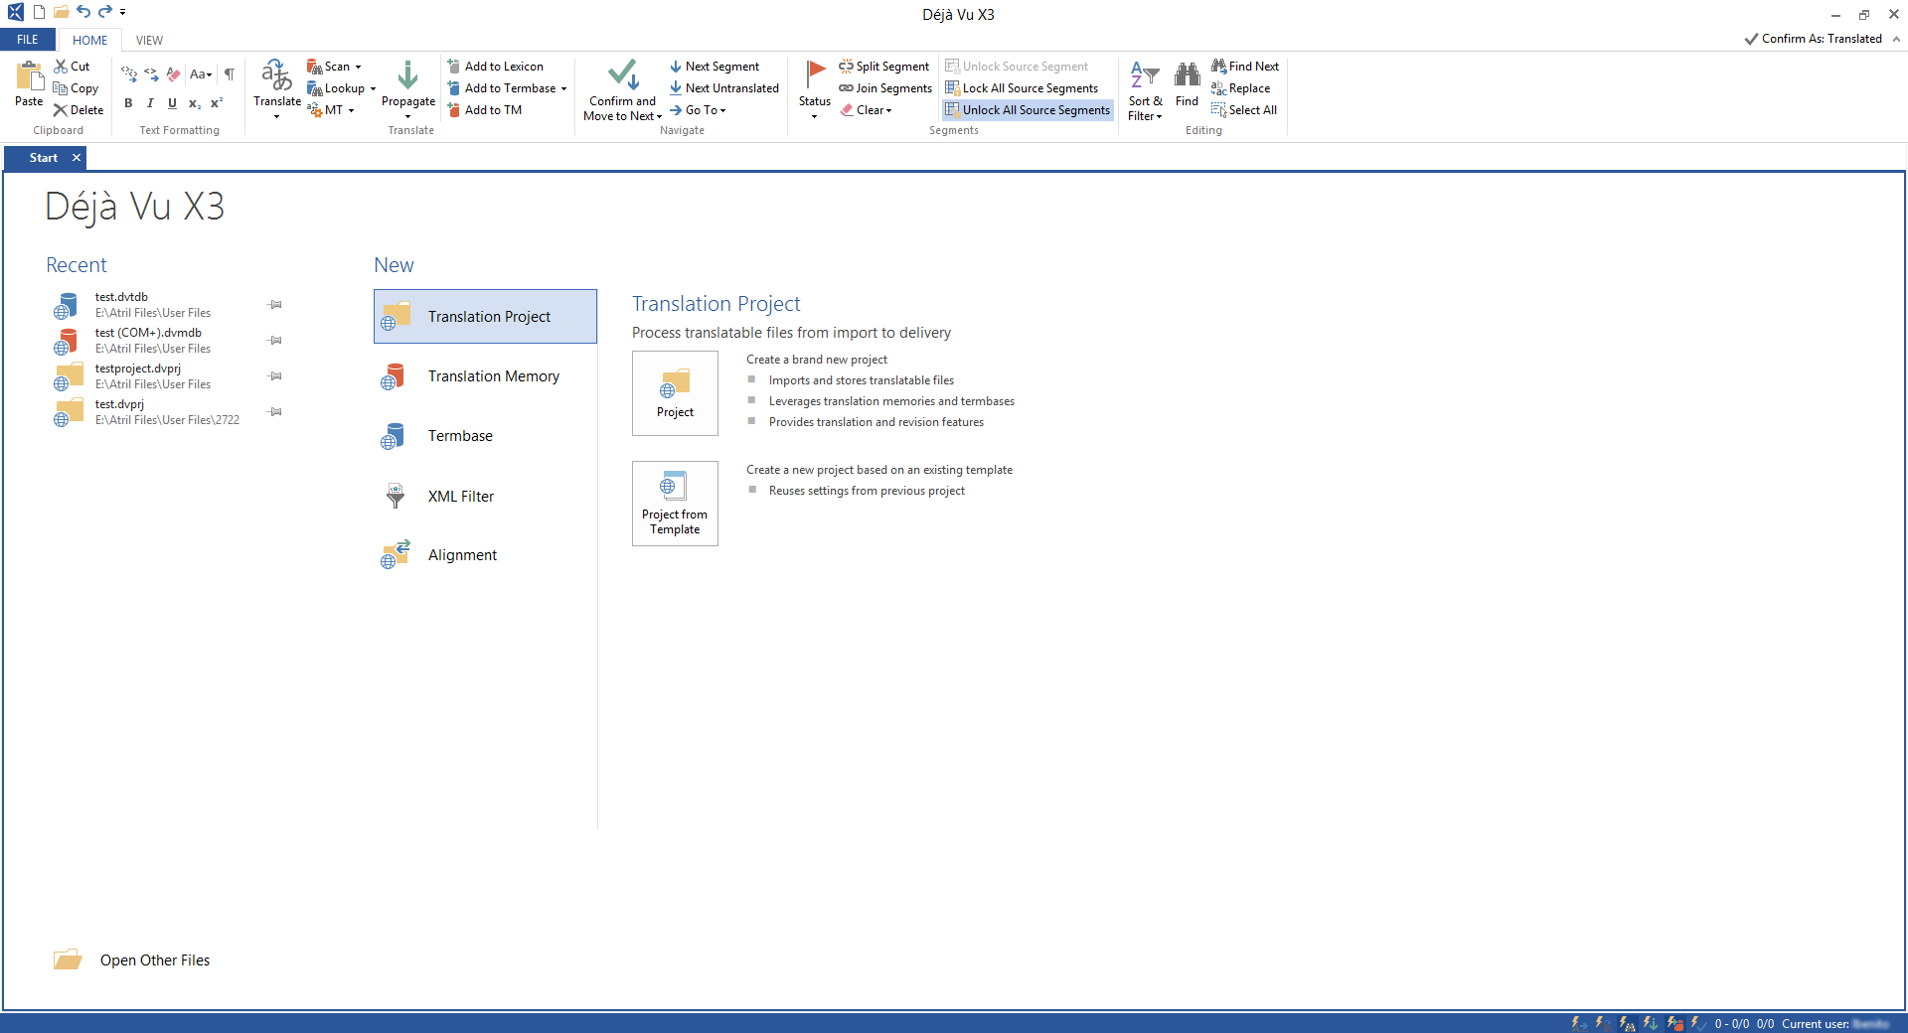This screenshot has height=1033, width=1908.
Task: Click the Cut scissors tool
Action: click(73, 67)
